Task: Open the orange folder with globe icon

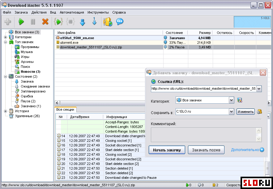Action: coord(108,22)
